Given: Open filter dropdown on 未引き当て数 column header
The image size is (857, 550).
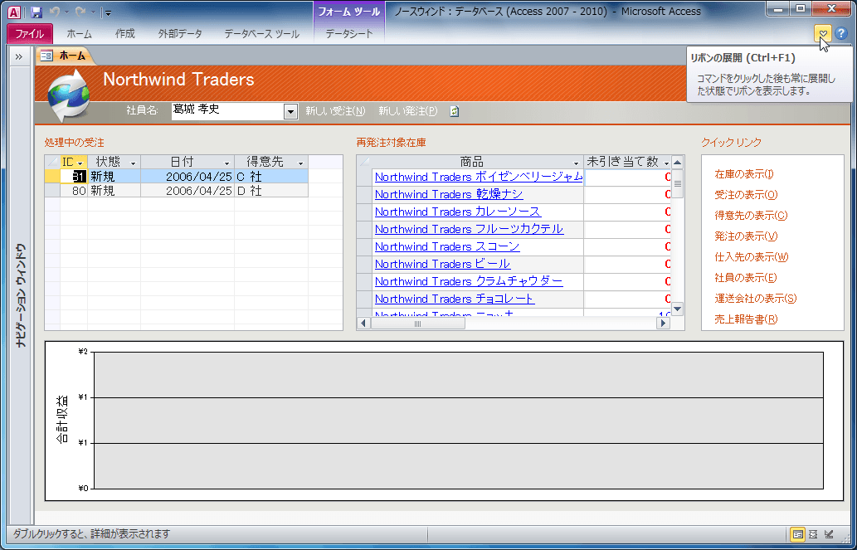Looking at the screenshot, I should (666, 163).
